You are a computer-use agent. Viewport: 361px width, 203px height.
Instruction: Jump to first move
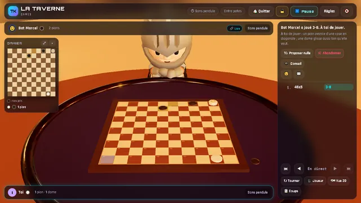(x=286, y=169)
